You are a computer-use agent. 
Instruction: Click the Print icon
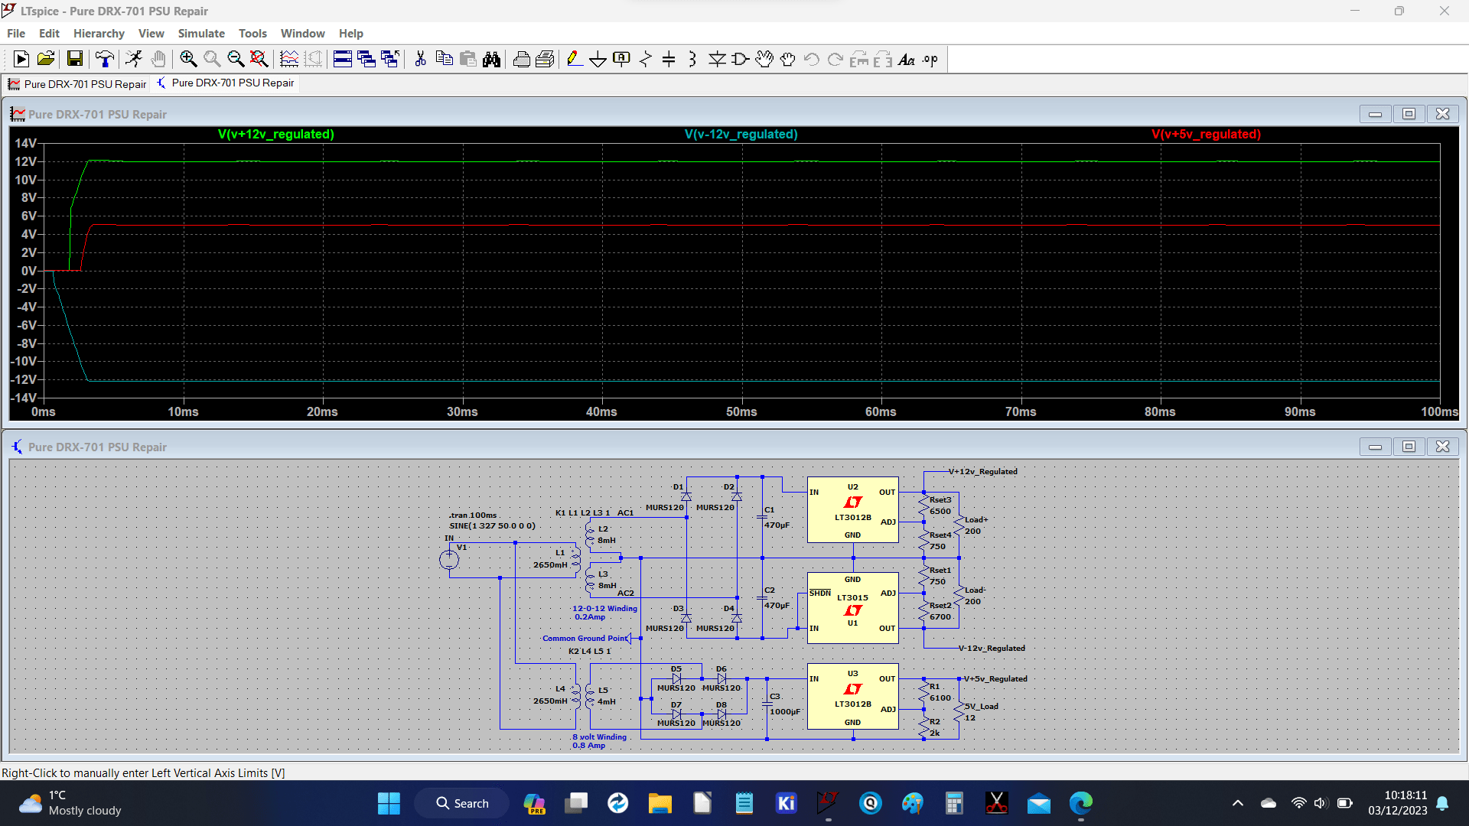tap(521, 59)
